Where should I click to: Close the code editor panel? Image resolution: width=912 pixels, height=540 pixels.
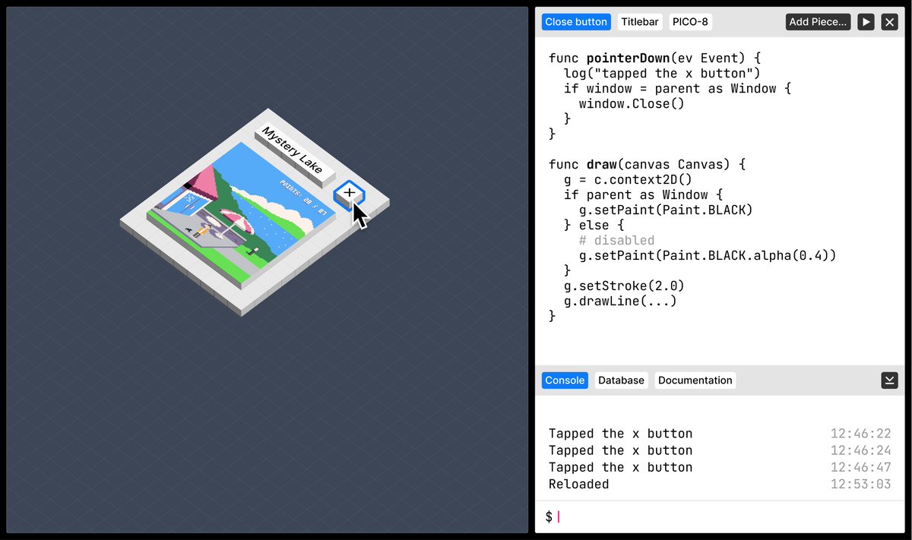pyautogui.click(x=889, y=22)
